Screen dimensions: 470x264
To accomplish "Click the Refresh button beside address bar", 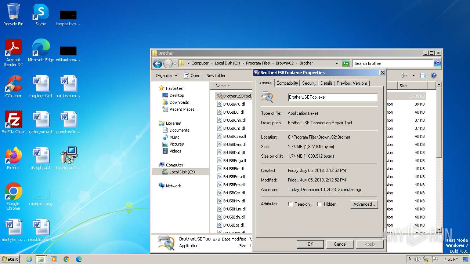I will 346,63.
